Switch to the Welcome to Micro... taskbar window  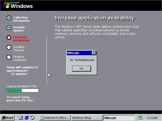coord(55,118)
